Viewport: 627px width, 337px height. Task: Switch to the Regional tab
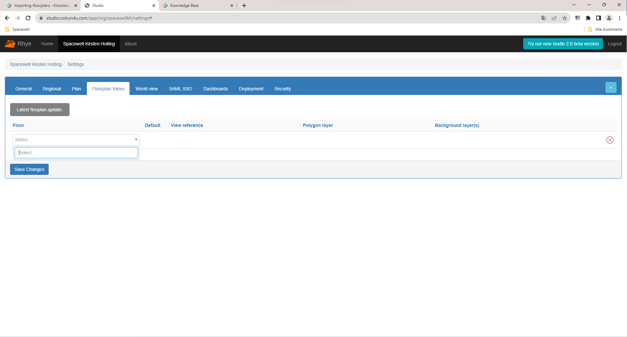(52, 89)
